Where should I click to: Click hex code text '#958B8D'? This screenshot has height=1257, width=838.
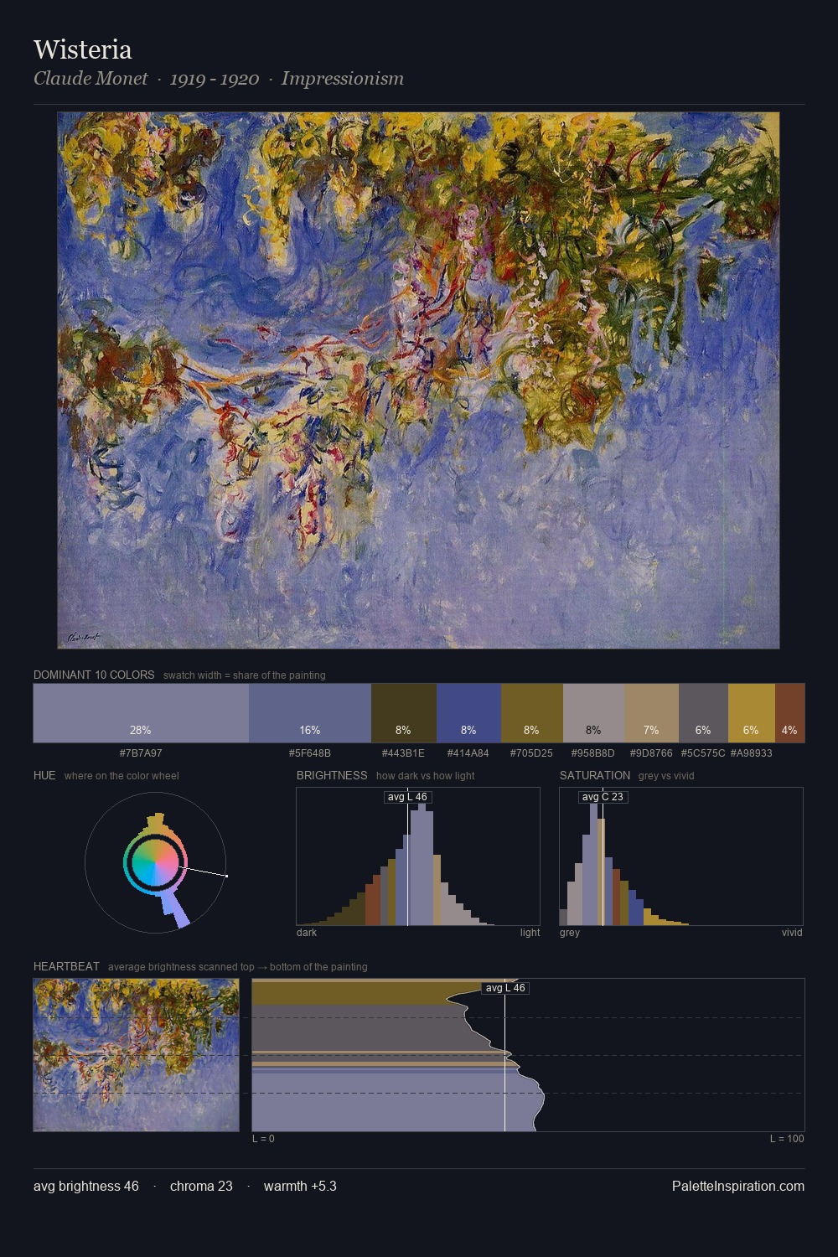pyautogui.click(x=593, y=753)
